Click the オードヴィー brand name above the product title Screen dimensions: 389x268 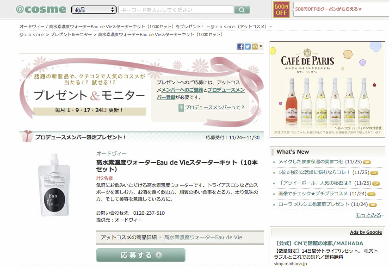pos(111,154)
